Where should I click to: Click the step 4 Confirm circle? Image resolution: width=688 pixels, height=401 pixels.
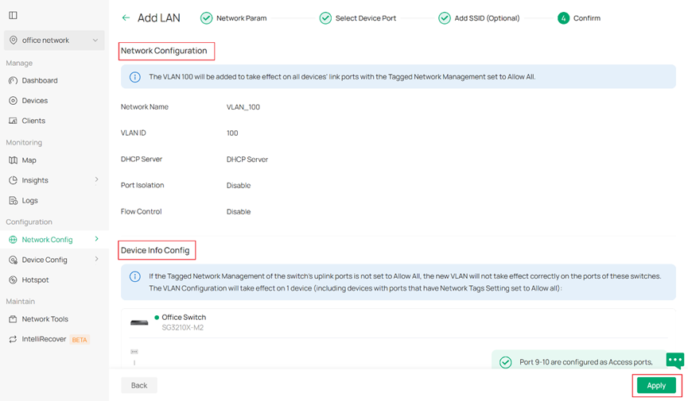[x=563, y=18]
